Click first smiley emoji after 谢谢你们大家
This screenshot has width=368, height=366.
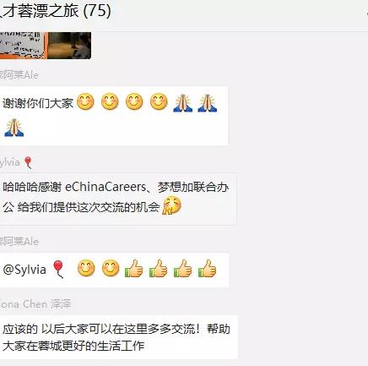(85, 101)
